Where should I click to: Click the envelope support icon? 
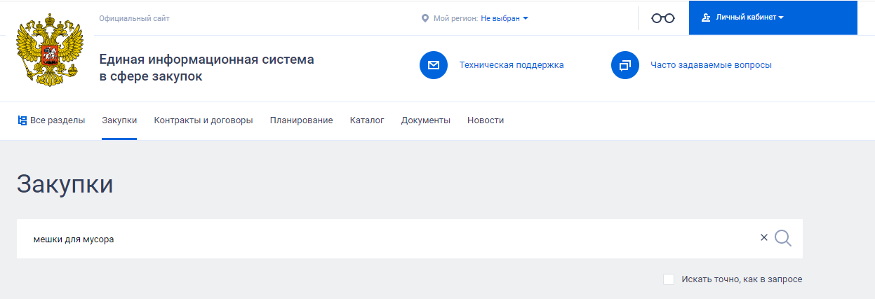434,65
